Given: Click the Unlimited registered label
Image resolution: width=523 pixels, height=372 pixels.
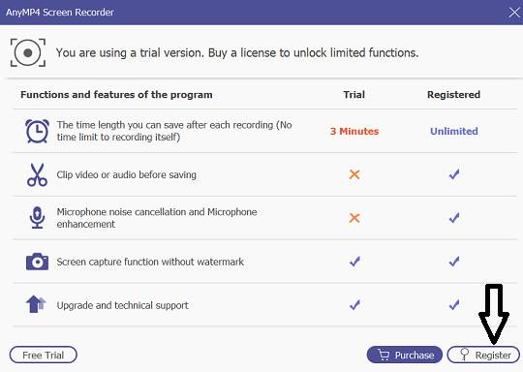Looking at the screenshot, I should tap(454, 131).
